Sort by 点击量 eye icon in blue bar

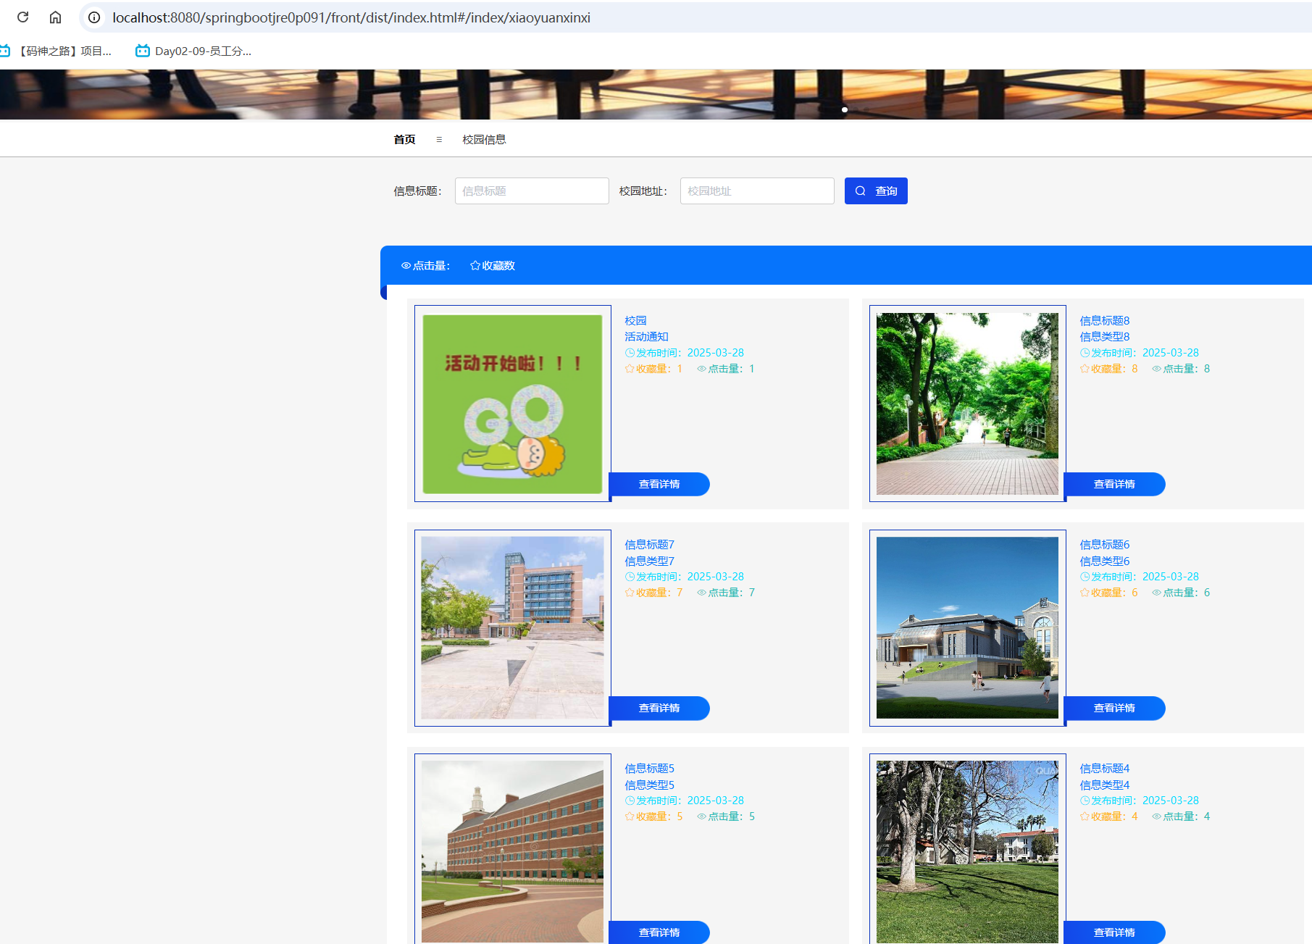[406, 266]
